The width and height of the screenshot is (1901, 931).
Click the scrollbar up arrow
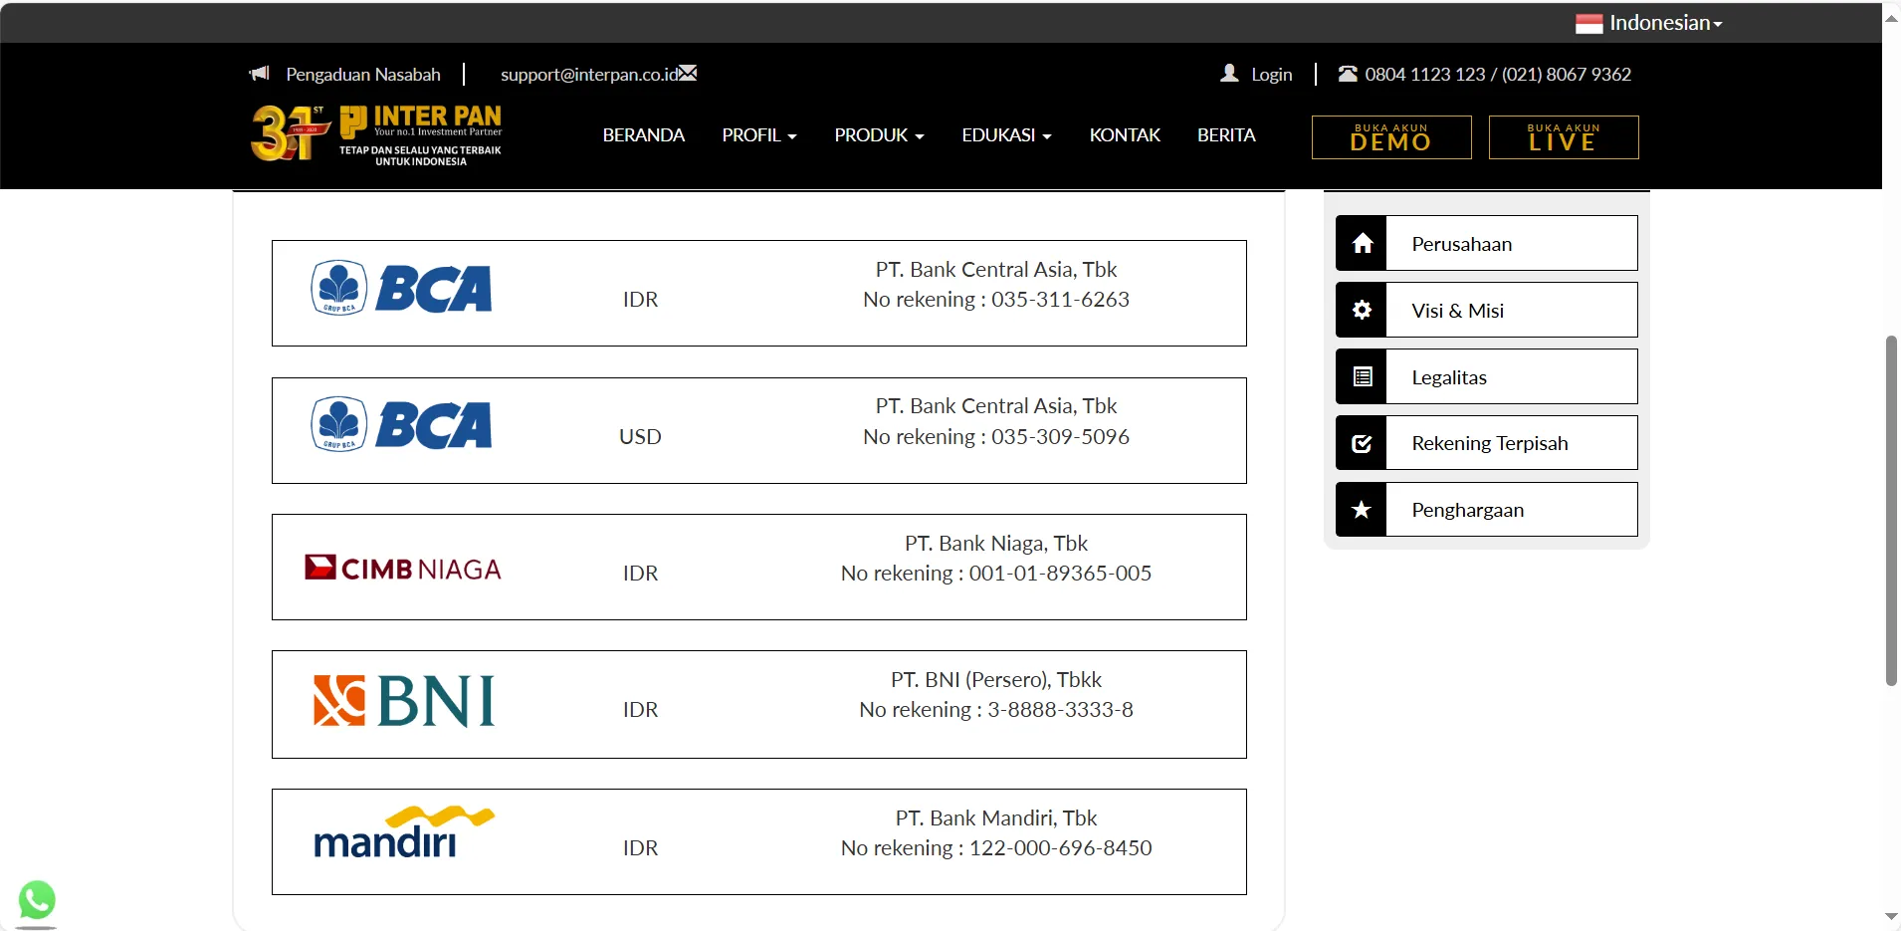(x=1891, y=17)
